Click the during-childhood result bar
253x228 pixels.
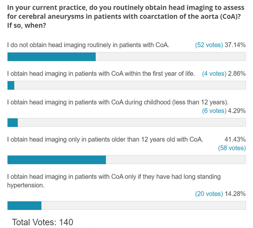pyautogui.click(x=127, y=123)
